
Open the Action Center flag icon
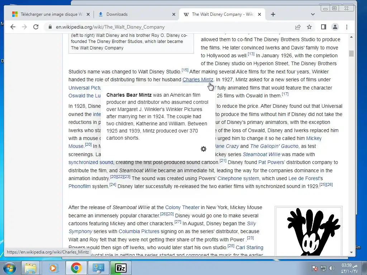click(315, 268)
